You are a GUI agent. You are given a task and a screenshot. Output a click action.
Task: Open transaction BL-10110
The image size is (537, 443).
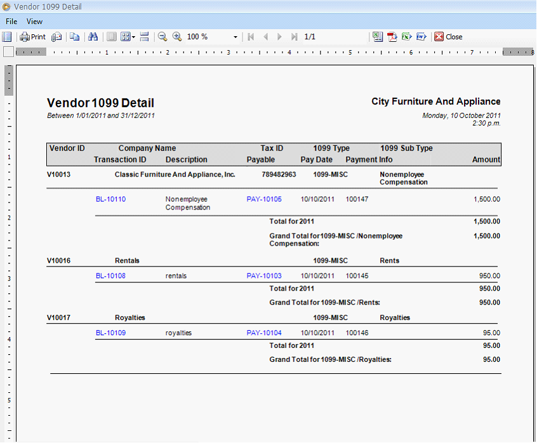pos(110,199)
